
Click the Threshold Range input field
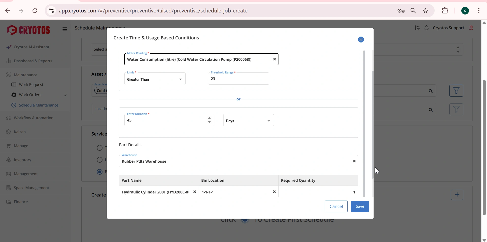click(239, 79)
